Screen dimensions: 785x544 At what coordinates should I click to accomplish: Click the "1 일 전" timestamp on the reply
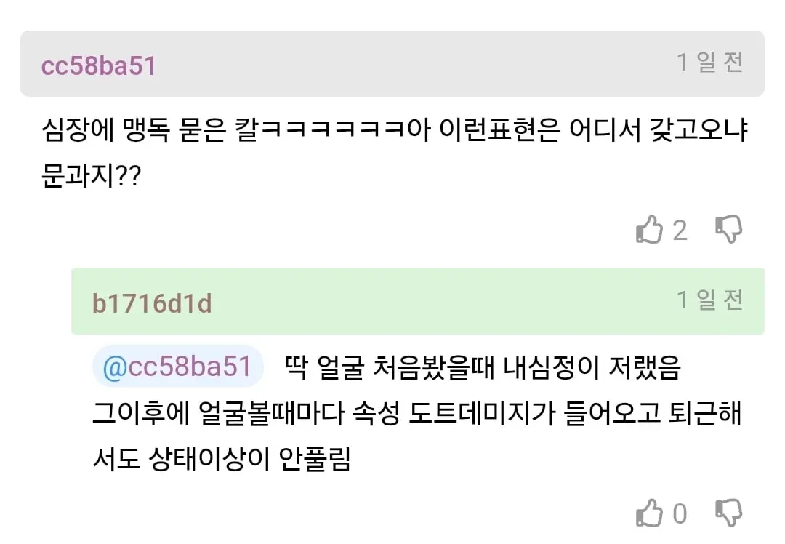click(x=710, y=300)
